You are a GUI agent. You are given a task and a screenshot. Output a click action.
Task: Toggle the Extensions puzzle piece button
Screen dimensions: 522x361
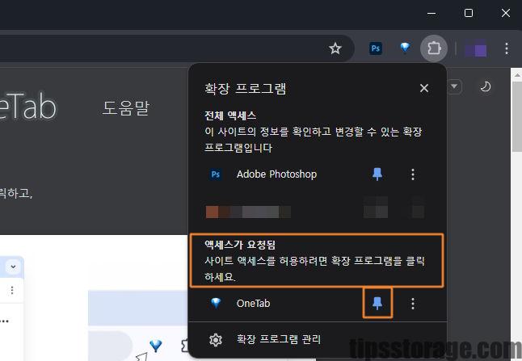point(434,48)
